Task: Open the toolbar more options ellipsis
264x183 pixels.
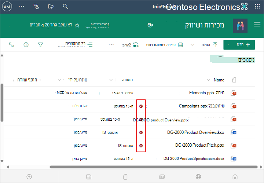Action: (111, 45)
